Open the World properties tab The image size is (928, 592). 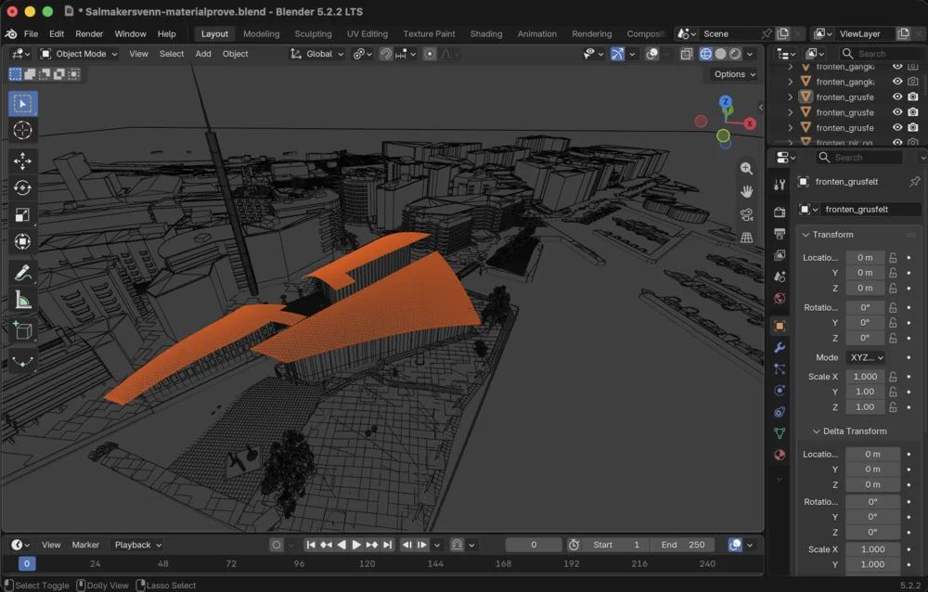click(x=780, y=299)
